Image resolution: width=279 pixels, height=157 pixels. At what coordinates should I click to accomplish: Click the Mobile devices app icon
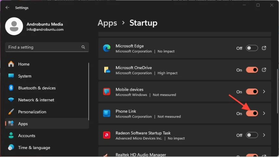click(107, 91)
